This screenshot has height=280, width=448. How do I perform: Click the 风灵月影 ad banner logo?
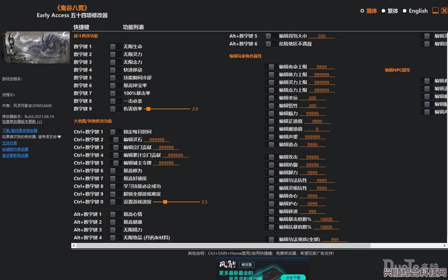click(227, 264)
